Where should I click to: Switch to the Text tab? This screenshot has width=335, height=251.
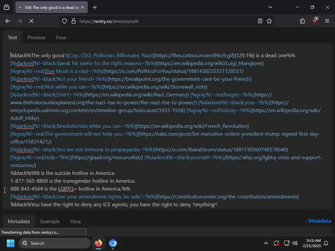(12, 38)
